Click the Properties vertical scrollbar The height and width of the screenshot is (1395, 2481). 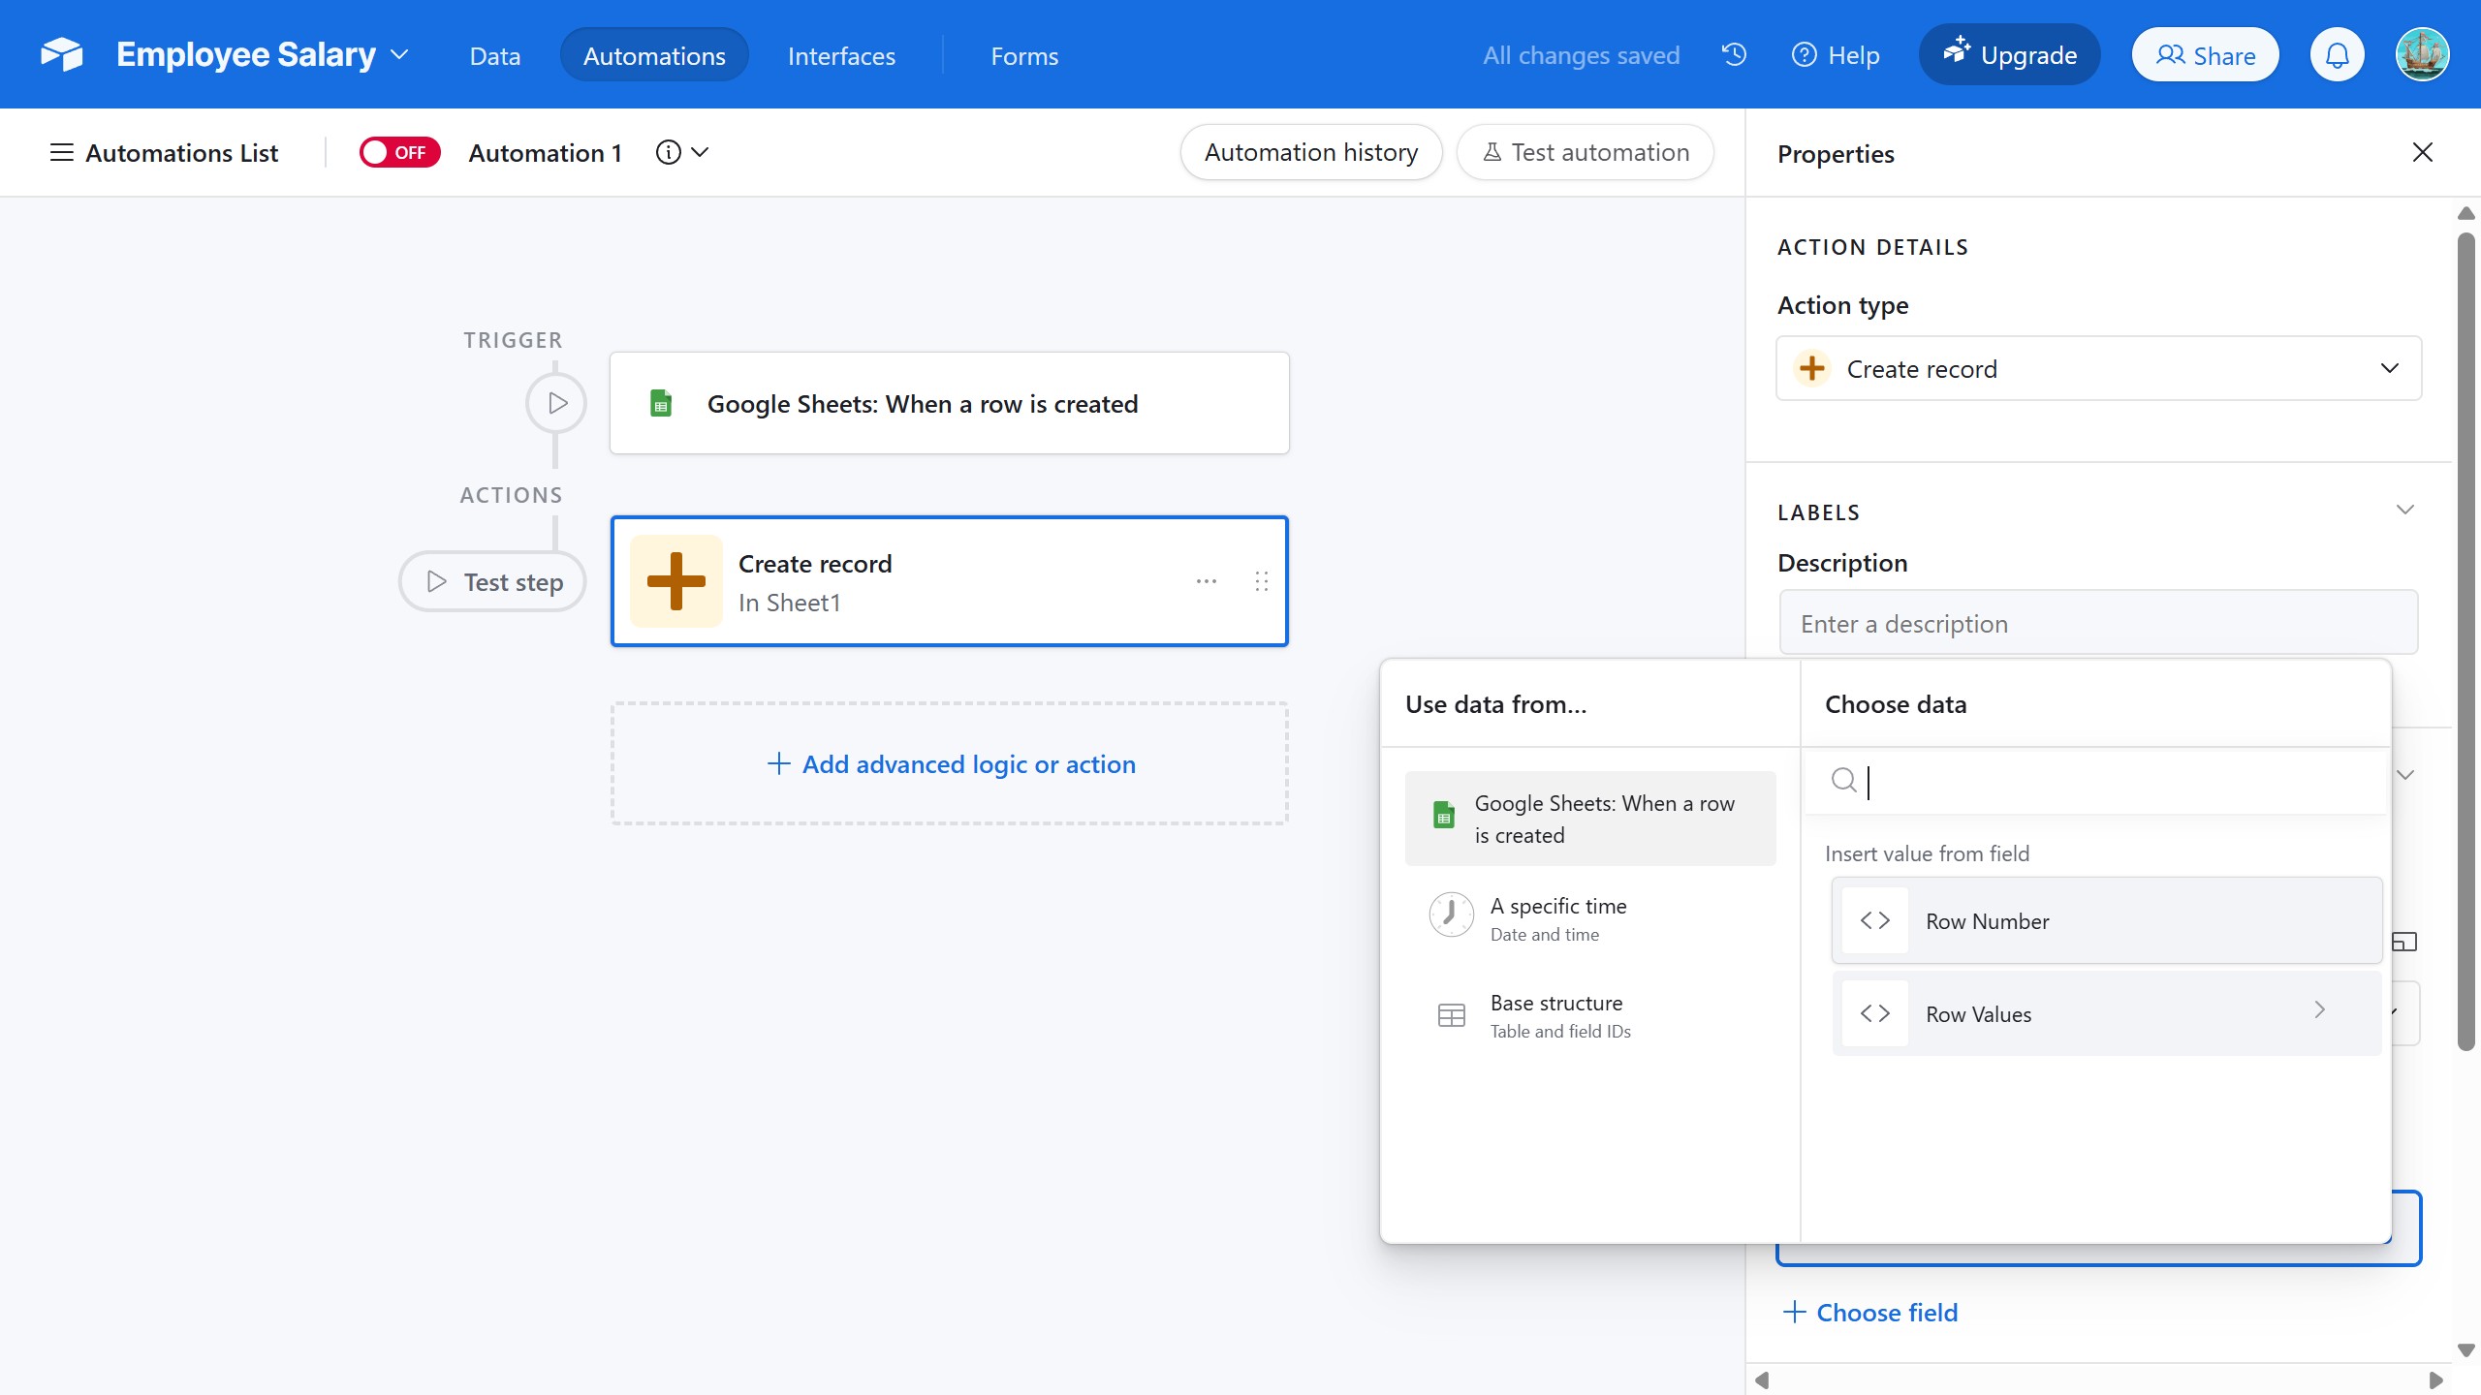point(2467,639)
